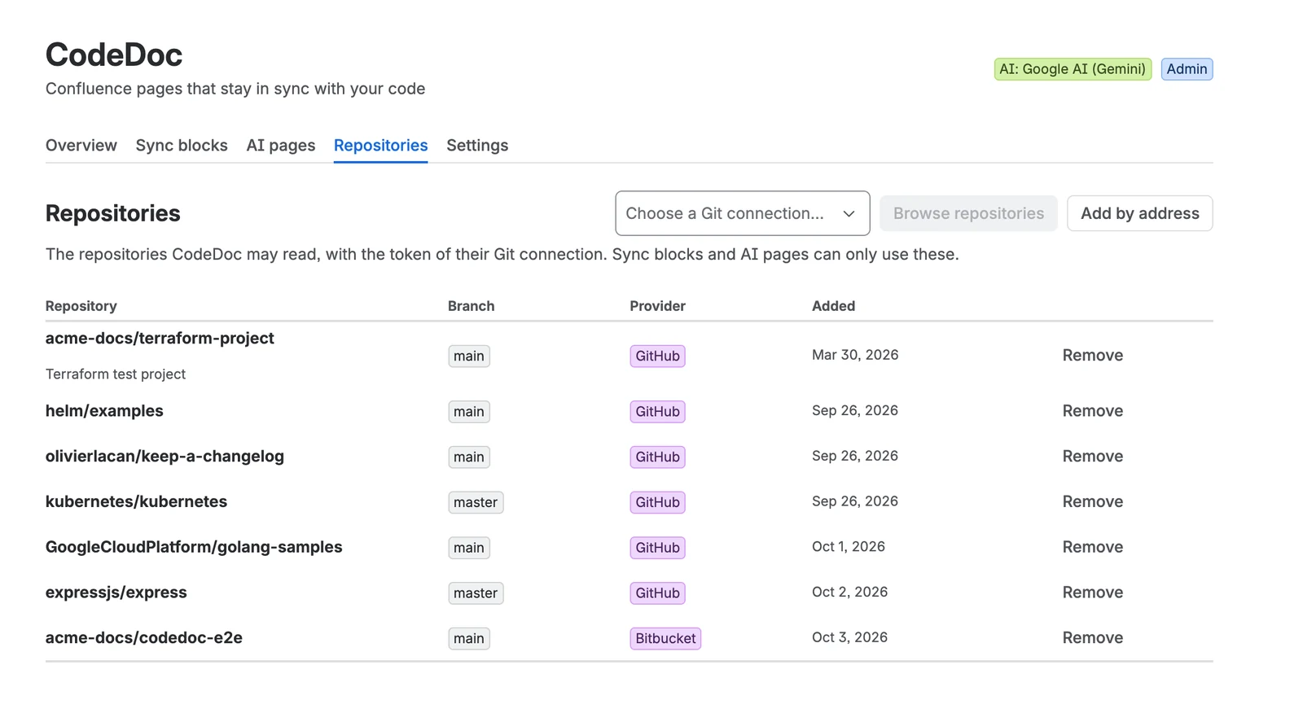Open the Overview tab
1303x726 pixels.
pyautogui.click(x=81, y=145)
